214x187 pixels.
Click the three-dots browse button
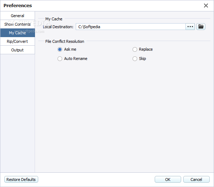pyautogui.click(x=190, y=26)
